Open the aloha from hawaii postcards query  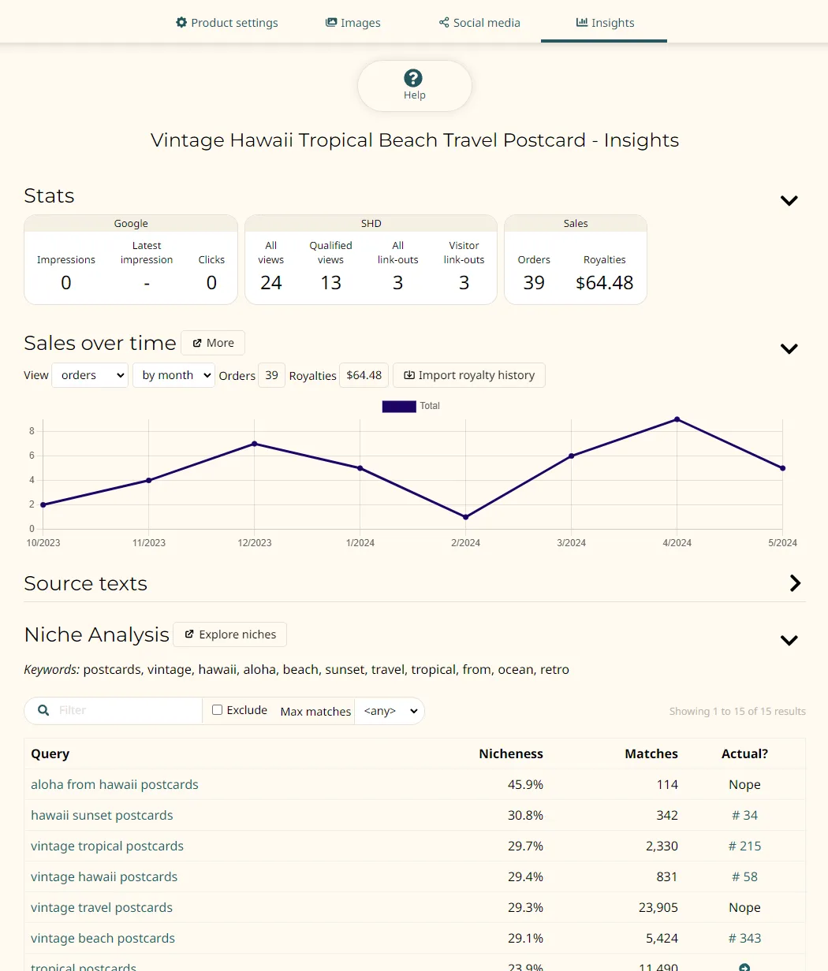[114, 784]
